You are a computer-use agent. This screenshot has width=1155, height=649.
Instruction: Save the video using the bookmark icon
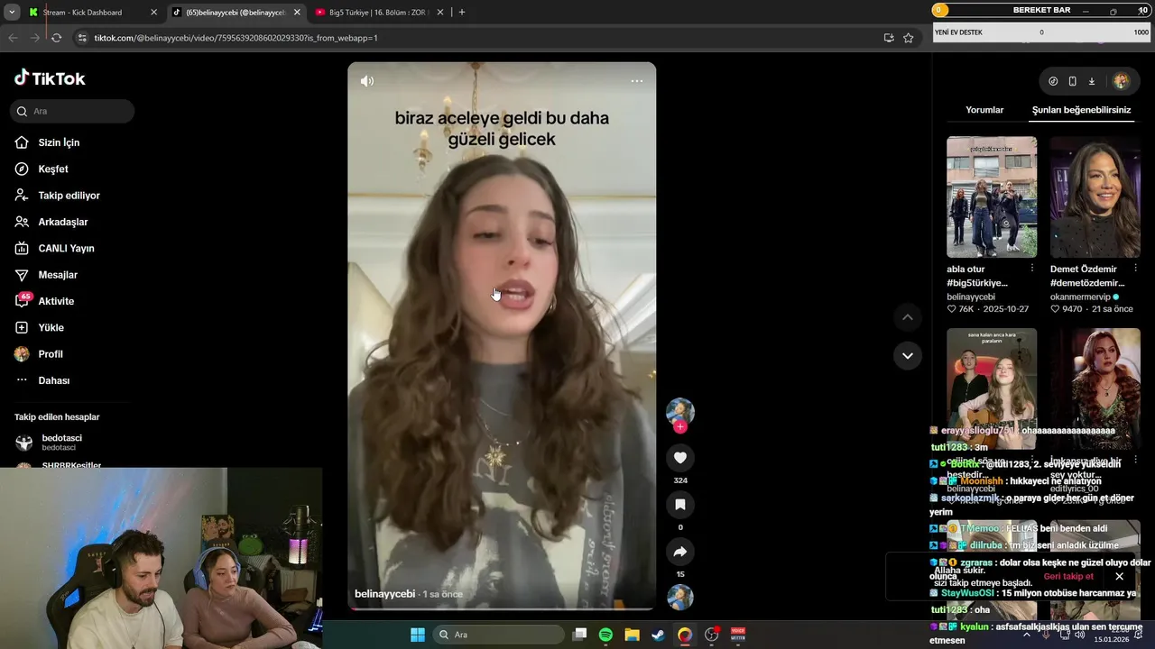[680, 505]
